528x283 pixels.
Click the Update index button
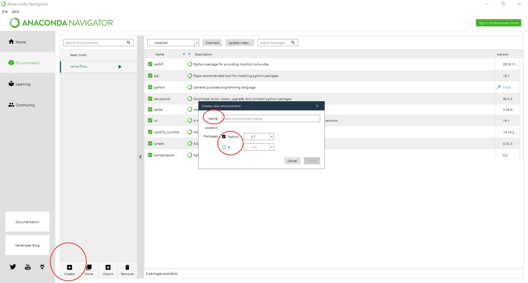pyautogui.click(x=240, y=43)
